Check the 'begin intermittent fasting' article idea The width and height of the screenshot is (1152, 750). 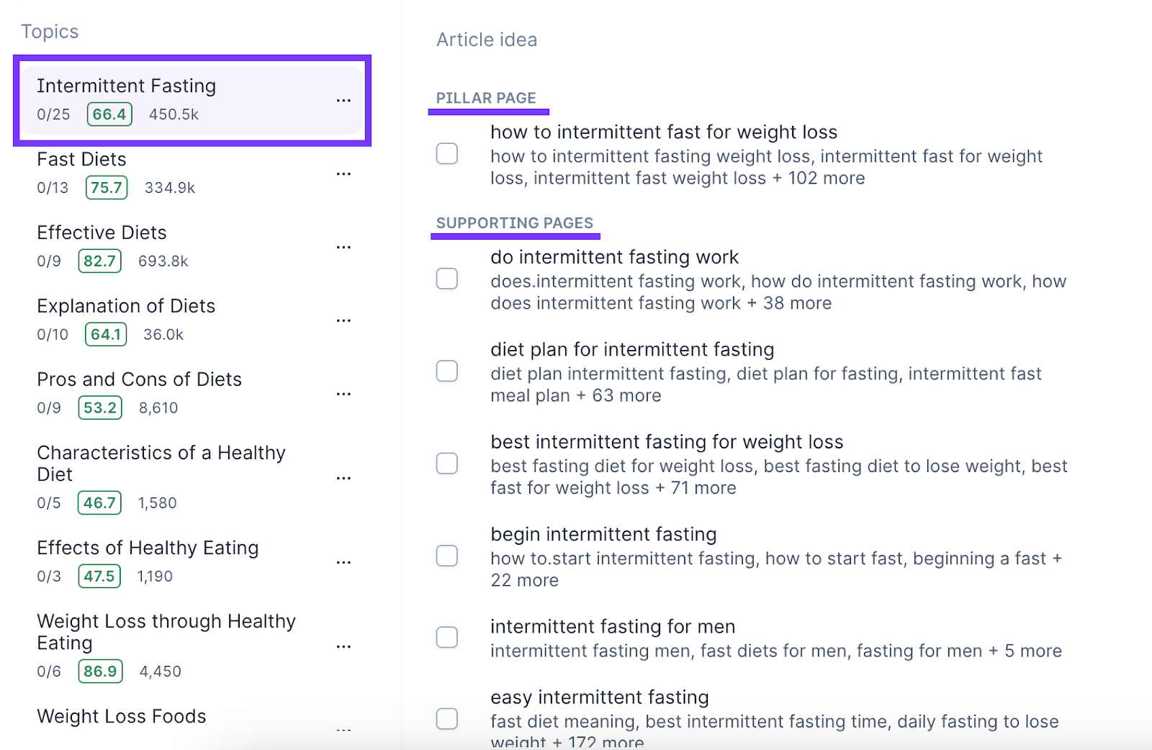tap(447, 556)
